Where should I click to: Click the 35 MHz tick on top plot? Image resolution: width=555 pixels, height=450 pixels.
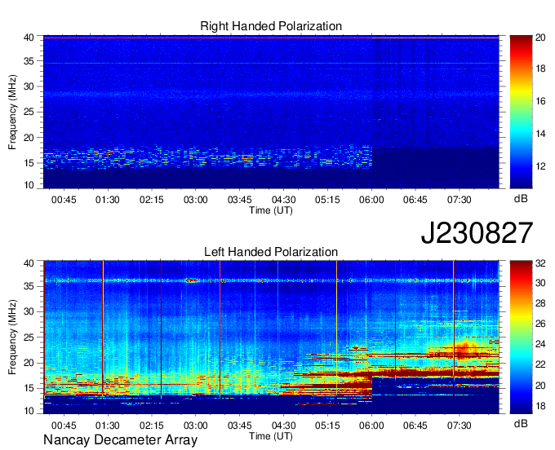point(29,61)
